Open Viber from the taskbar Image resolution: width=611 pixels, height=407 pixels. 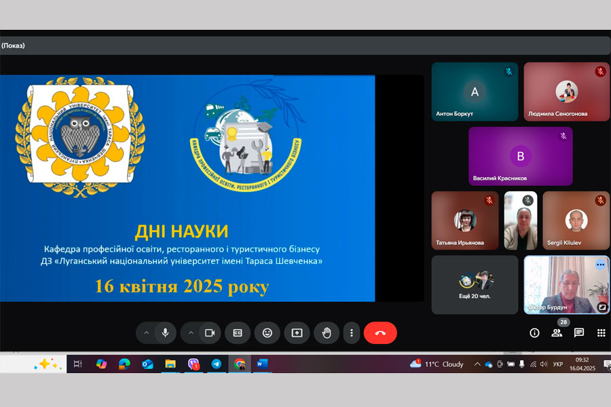pyautogui.click(x=193, y=364)
